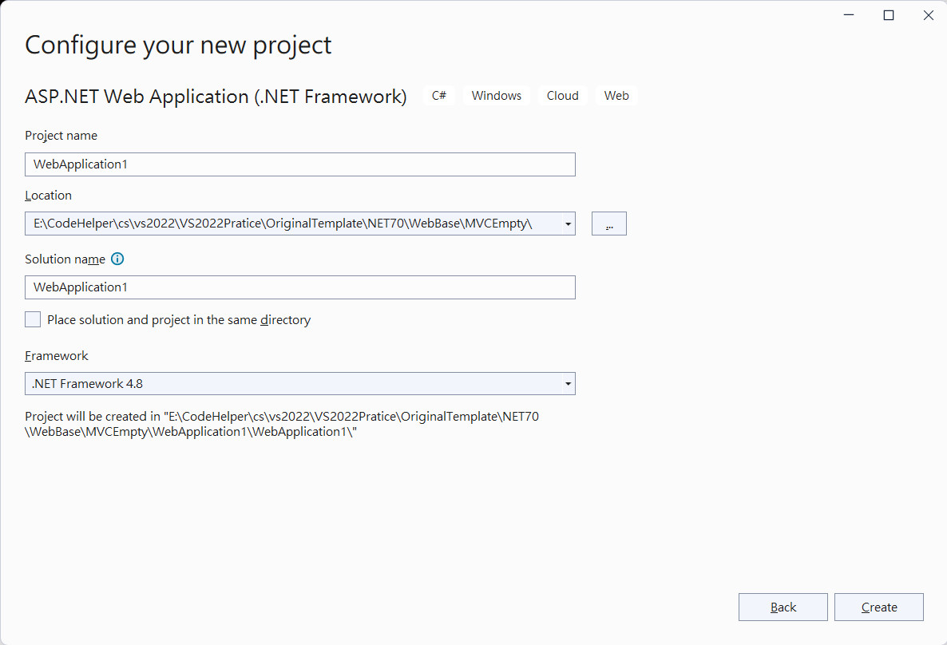Click into the Solution name text field
This screenshot has height=645, width=947.
tap(299, 287)
